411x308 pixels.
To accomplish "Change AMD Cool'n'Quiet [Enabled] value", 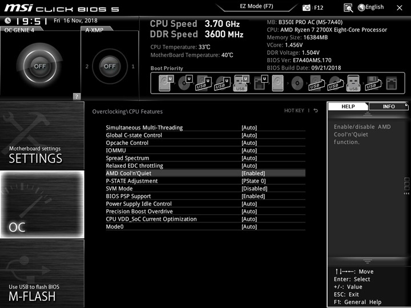I will point(253,173).
